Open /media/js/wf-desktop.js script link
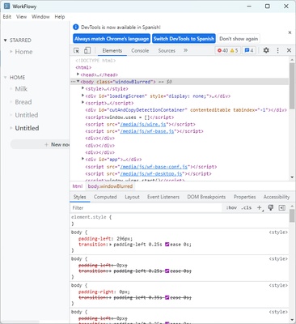This screenshot has height=324, width=296. (152, 173)
